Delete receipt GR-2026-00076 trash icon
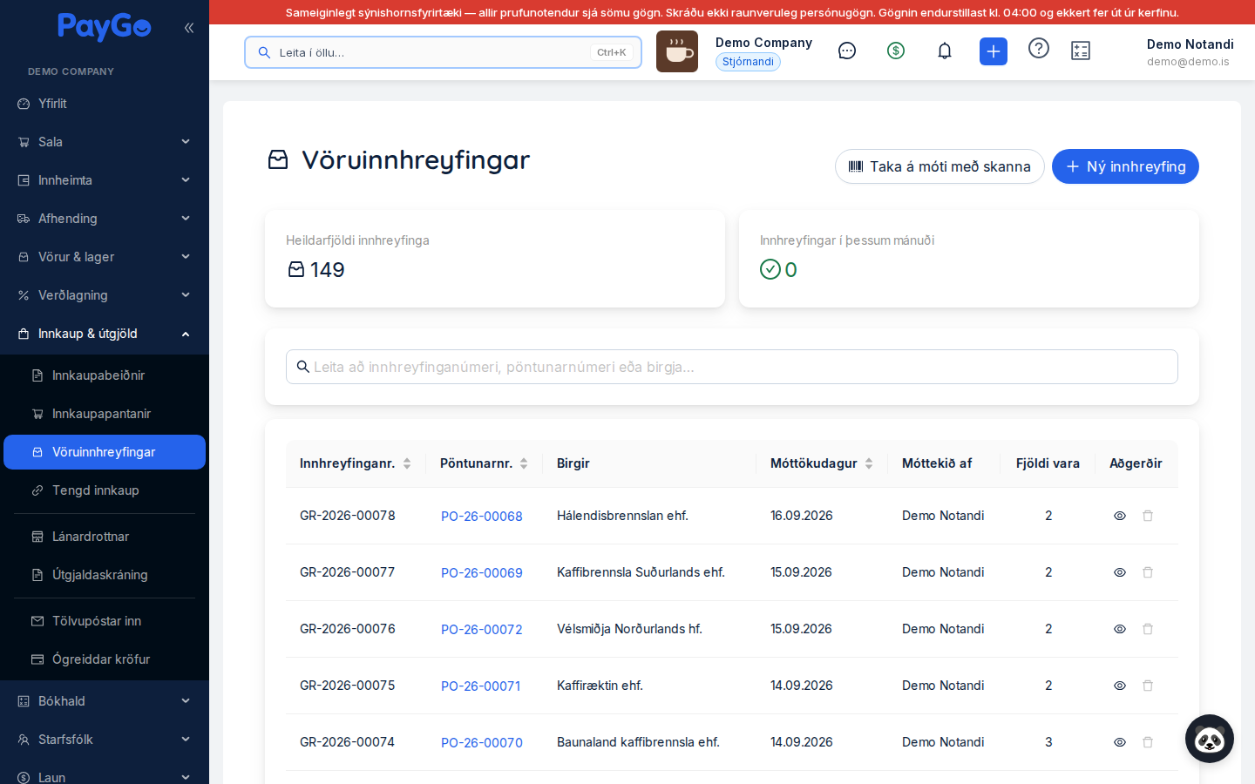This screenshot has height=784, width=1255. point(1148,629)
